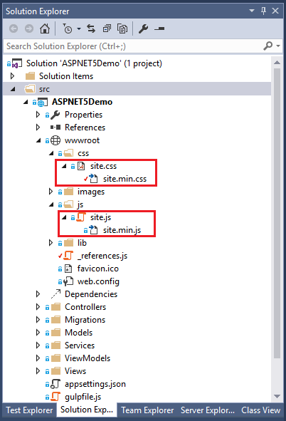The width and height of the screenshot is (286, 421).
Task: Click the Preview Selected Items icon
Action: [x=159, y=28]
